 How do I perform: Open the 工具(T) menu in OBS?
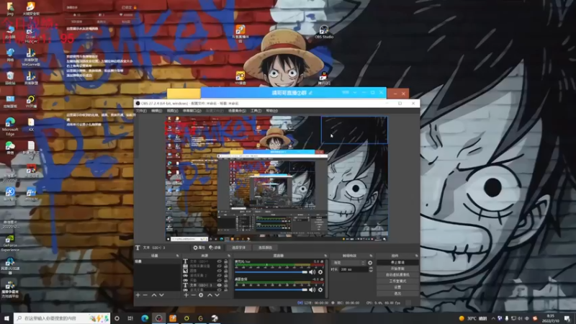click(x=256, y=111)
